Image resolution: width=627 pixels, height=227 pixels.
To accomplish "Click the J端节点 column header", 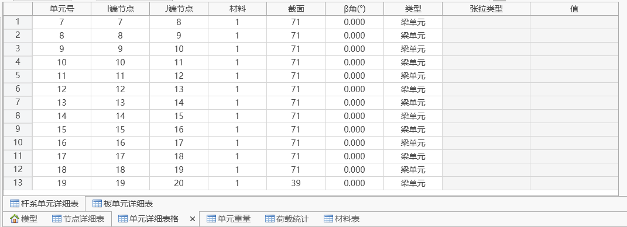I will coord(179,9).
